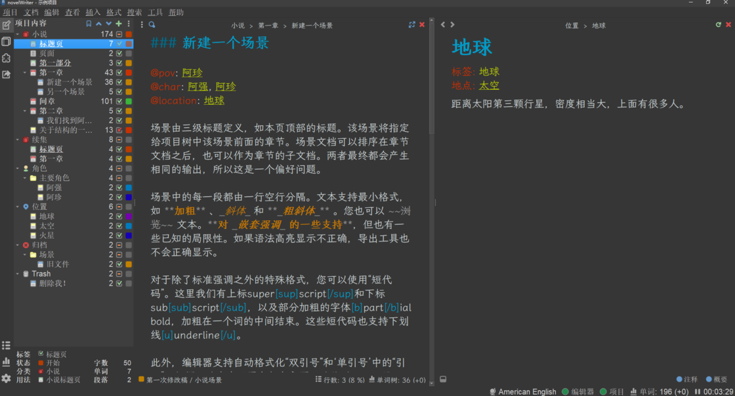
Task: Open the novel details statistics icon
Action: tap(7, 361)
